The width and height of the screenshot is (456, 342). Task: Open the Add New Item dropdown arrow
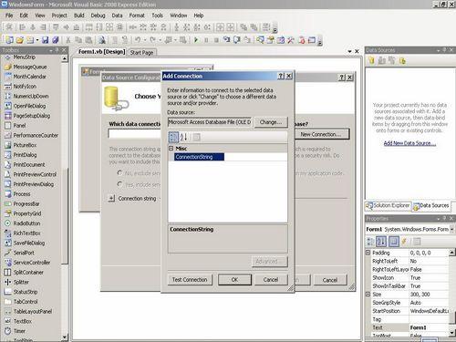click(37, 40)
